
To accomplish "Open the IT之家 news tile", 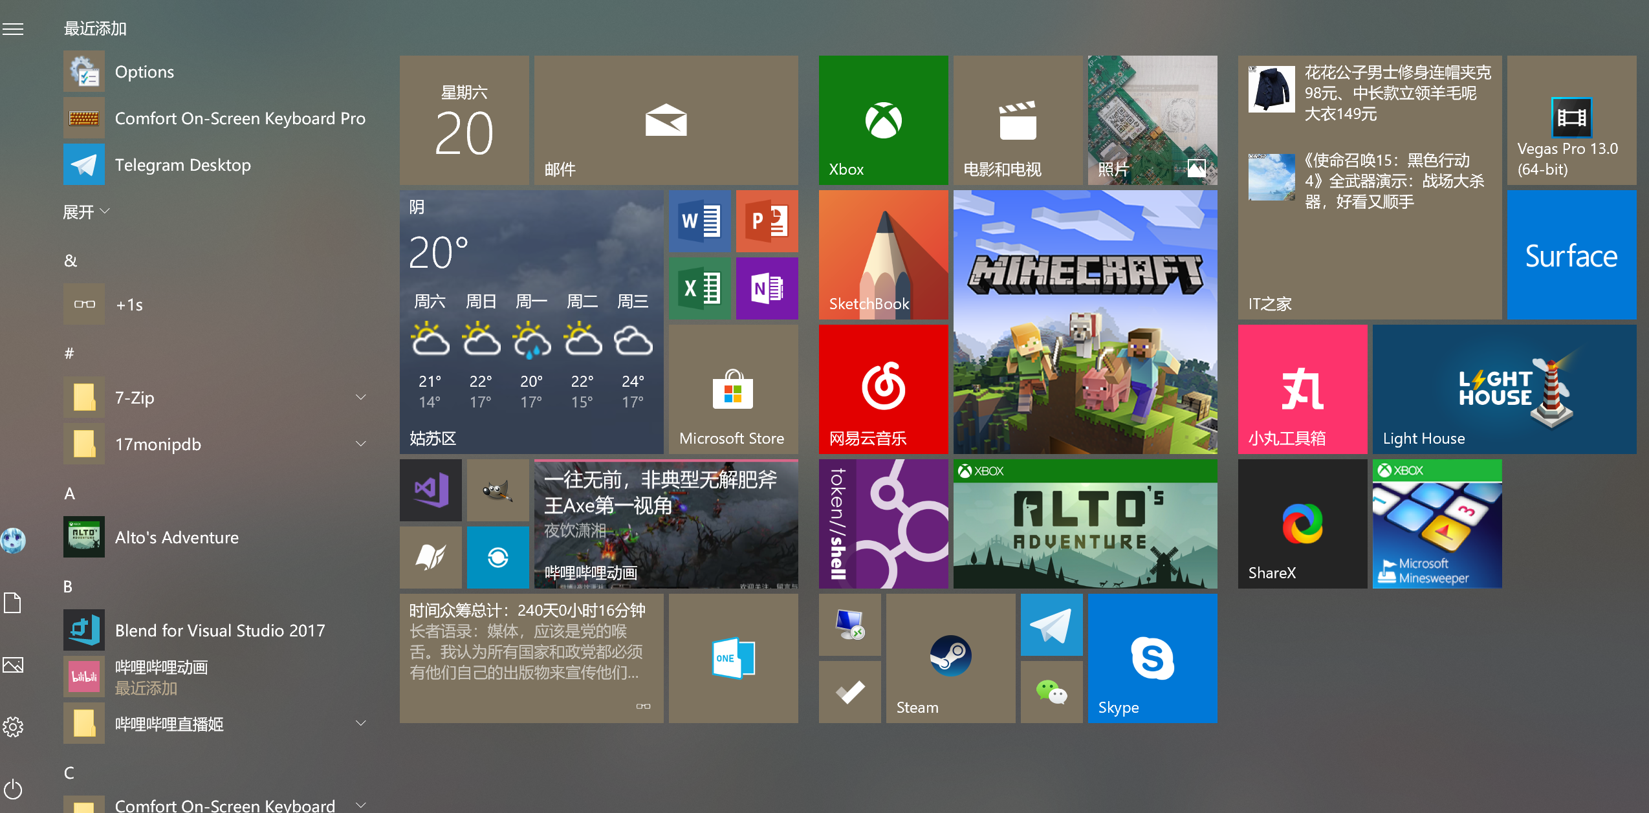I will (x=1370, y=188).
